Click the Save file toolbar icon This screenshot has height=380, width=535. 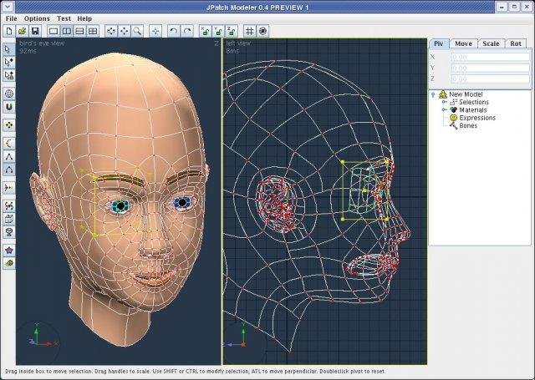(x=35, y=31)
